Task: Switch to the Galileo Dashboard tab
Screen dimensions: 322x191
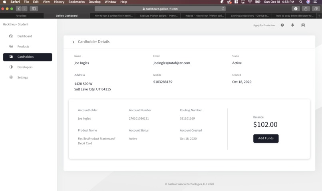Action: pos(67,16)
